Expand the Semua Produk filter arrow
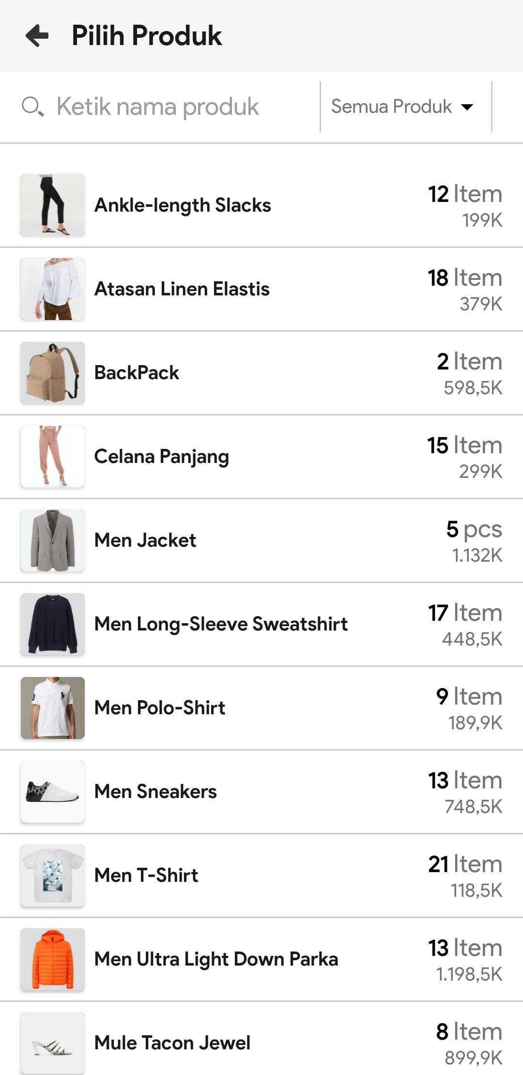 tap(467, 107)
